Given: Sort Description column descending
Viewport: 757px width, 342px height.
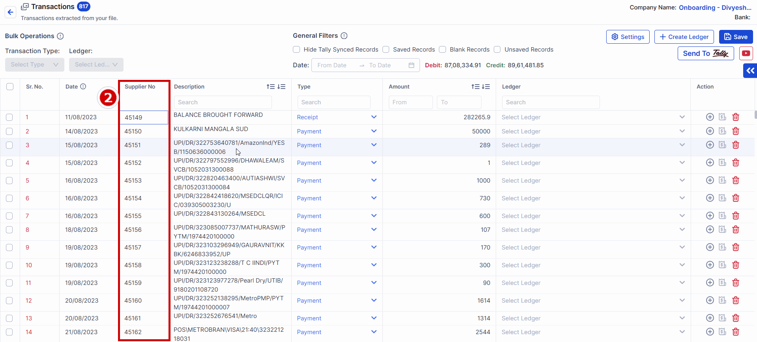Looking at the screenshot, I should [x=281, y=87].
